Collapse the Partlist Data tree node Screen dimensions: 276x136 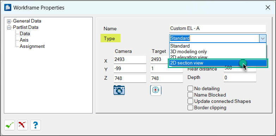9,27
